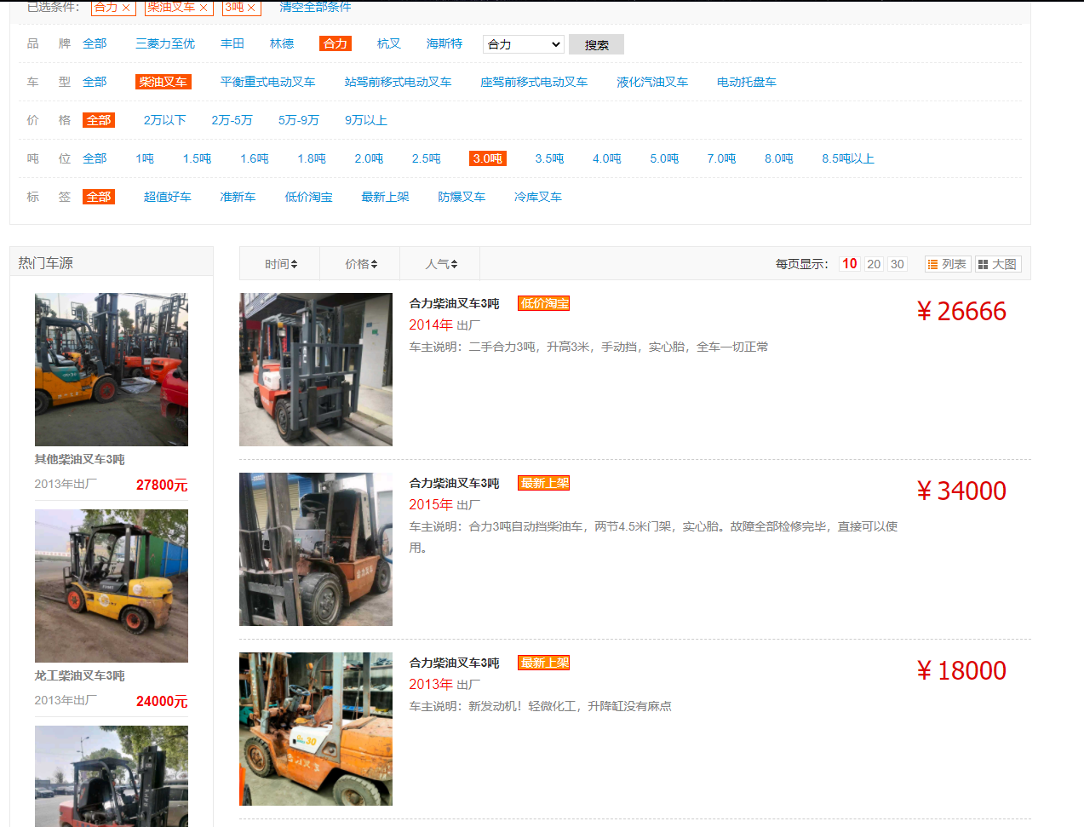Select the 2万-5万 price range

click(x=232, y=120)
